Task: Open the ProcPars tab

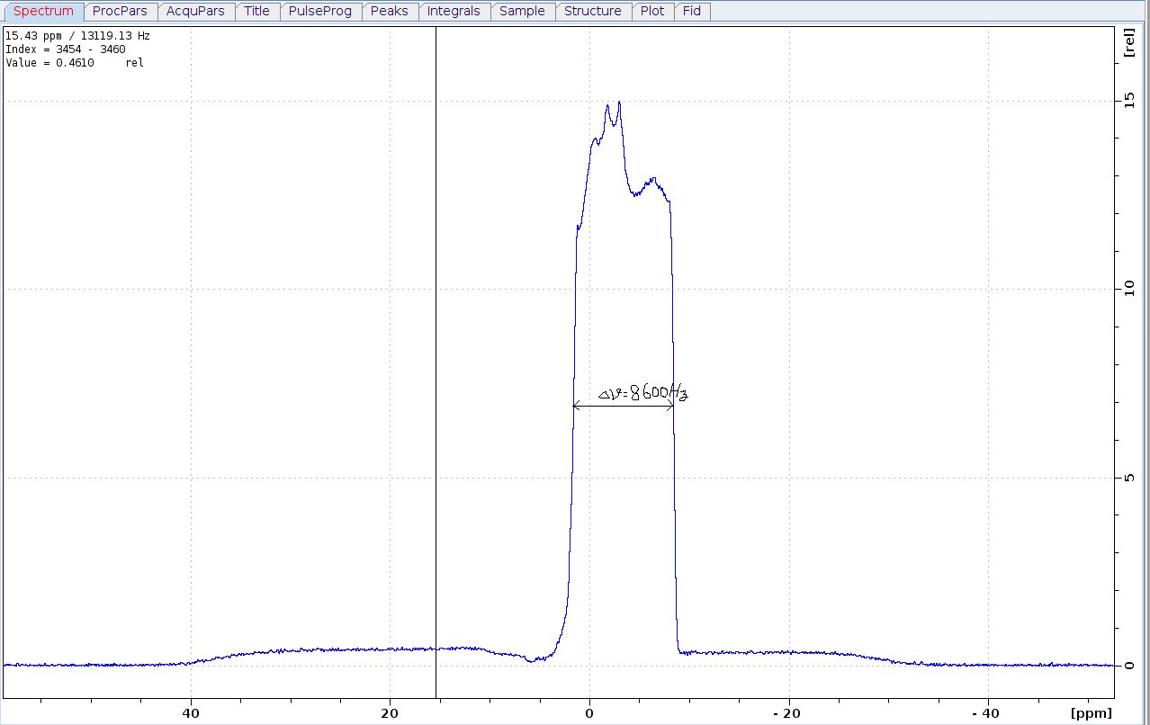Action: click(x=120, y=11)
